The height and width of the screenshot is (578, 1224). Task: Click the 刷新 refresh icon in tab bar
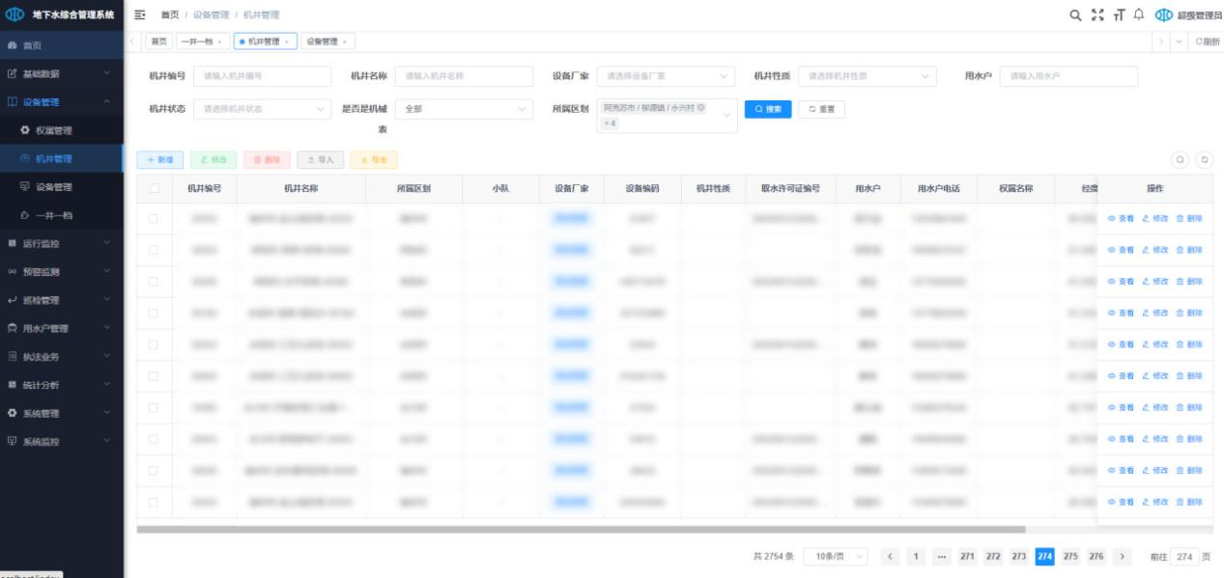(x=1201, y=41)
